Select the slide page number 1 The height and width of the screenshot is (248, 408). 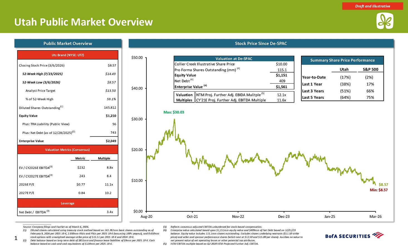click(x=16, y=238)
